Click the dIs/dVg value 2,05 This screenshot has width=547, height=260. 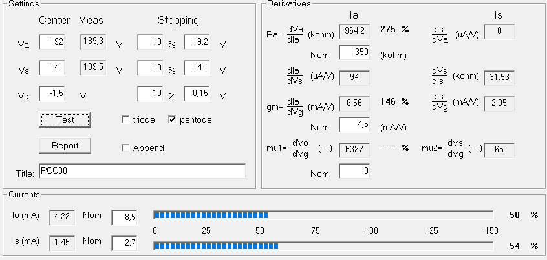(499, 104)
